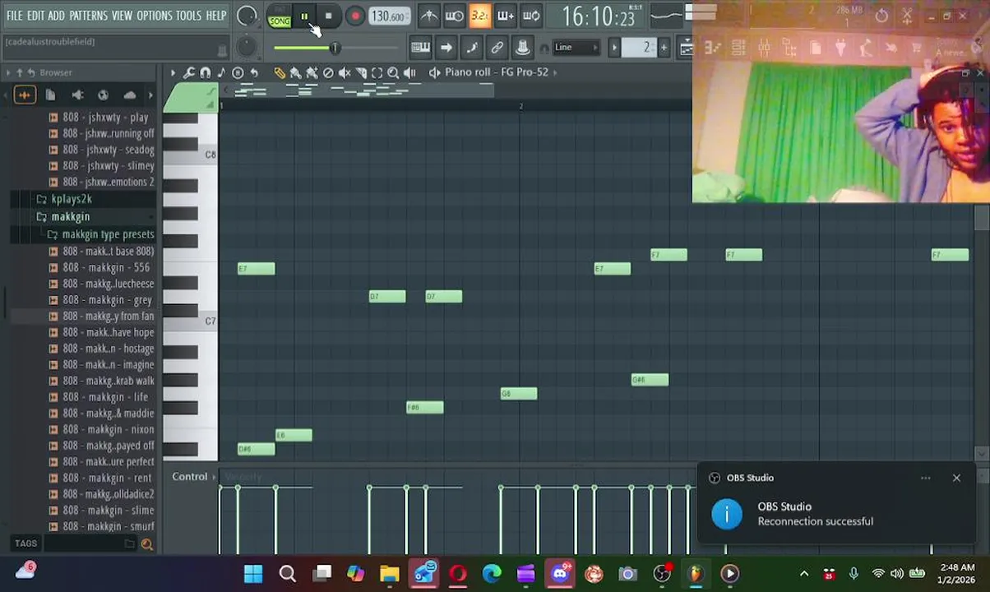Select the playback scrub speaker tool
Image resolution: width=990 pixels, height=592 pixels.
(410, 72)
